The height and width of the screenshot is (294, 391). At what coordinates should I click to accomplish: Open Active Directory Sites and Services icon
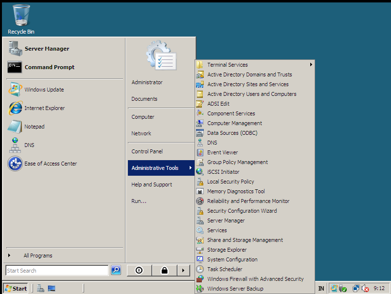click(x=200, y=84)
